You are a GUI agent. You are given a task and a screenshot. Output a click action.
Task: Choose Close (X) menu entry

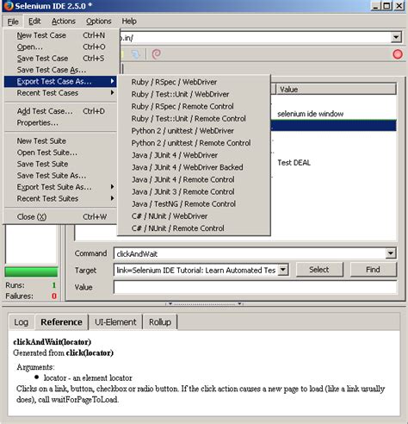coord(60,217)
